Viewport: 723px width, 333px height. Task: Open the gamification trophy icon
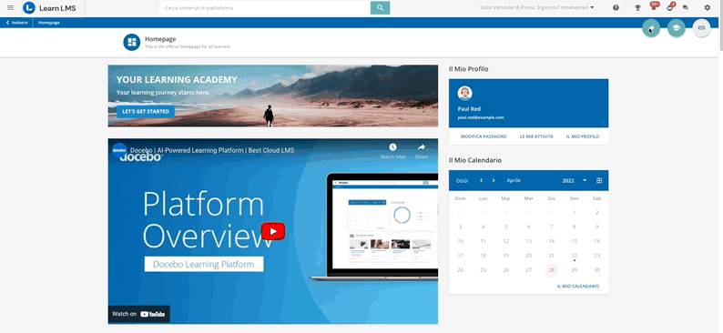click(x=637, y=8)
